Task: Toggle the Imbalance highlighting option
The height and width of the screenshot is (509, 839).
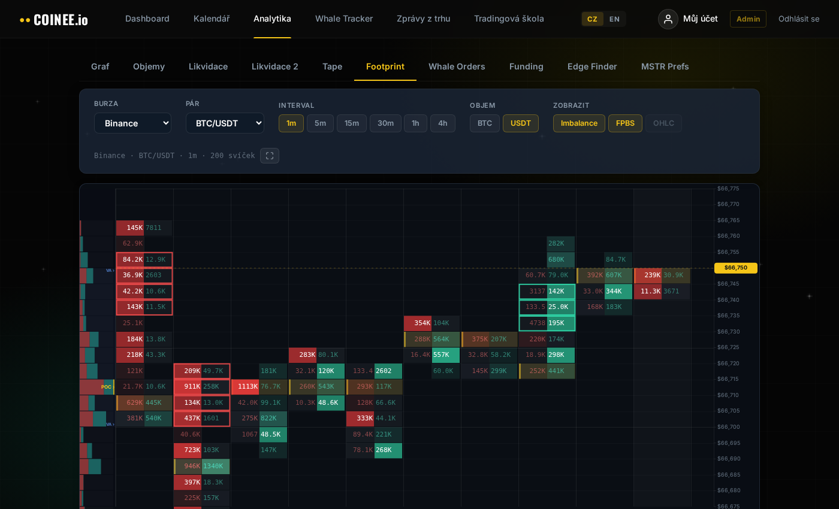Action: (x=579, y=123)
